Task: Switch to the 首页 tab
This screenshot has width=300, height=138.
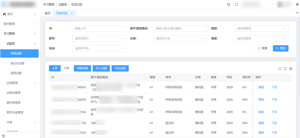Action: point(48,13)
